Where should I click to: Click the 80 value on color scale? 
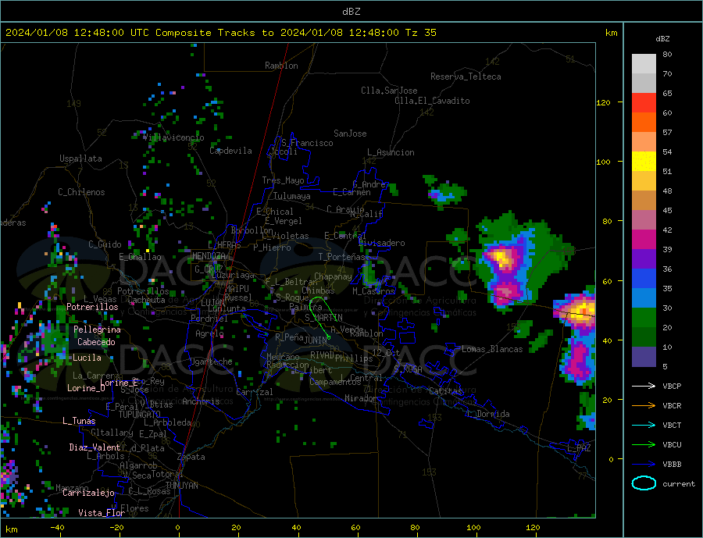[667, 54]
